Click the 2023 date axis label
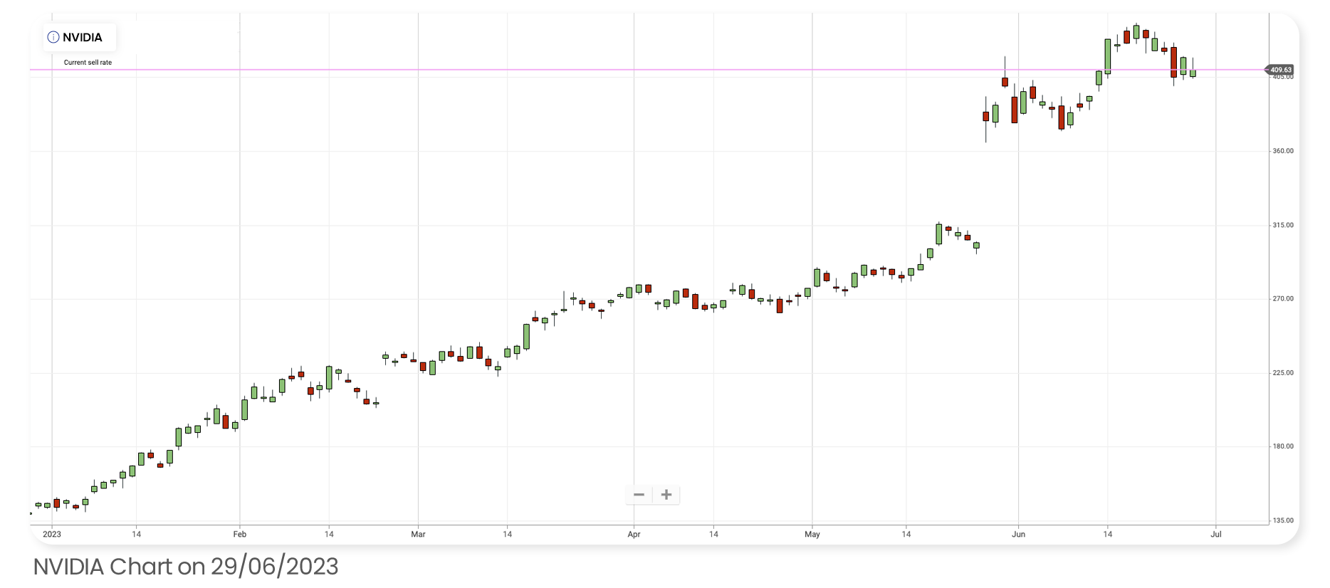Image resolution: width=1330 pixels, height=588 pixels. pos(52,534)
